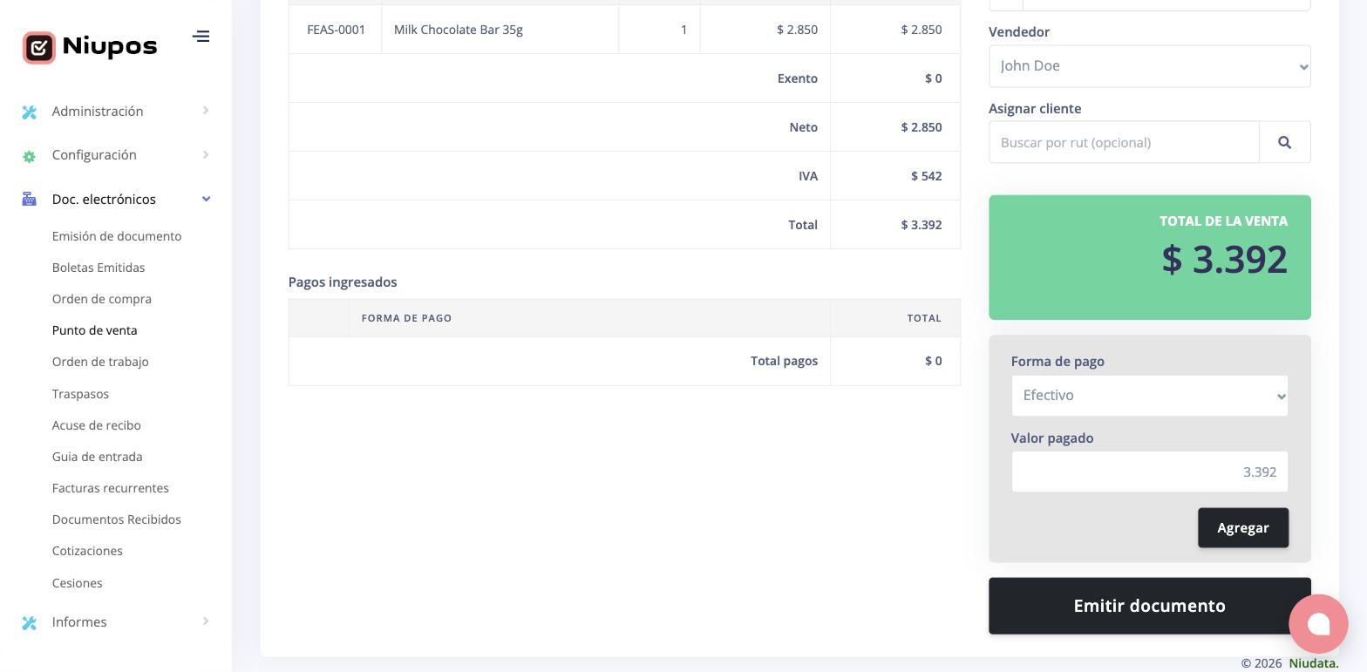
Task: Click the Valor pagado input field
Action: [x=1150, y=472]
